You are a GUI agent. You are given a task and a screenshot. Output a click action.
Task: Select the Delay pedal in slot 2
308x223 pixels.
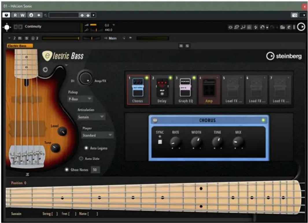point(162,90)
